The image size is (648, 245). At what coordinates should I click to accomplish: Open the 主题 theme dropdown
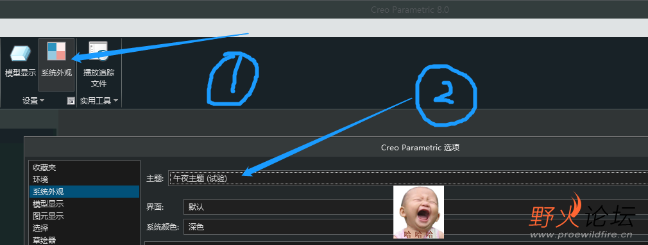[408, 178]
